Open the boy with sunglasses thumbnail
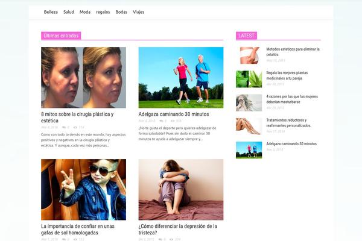The width and height of the screenshot is (362, 241). (x=84, y=190)
